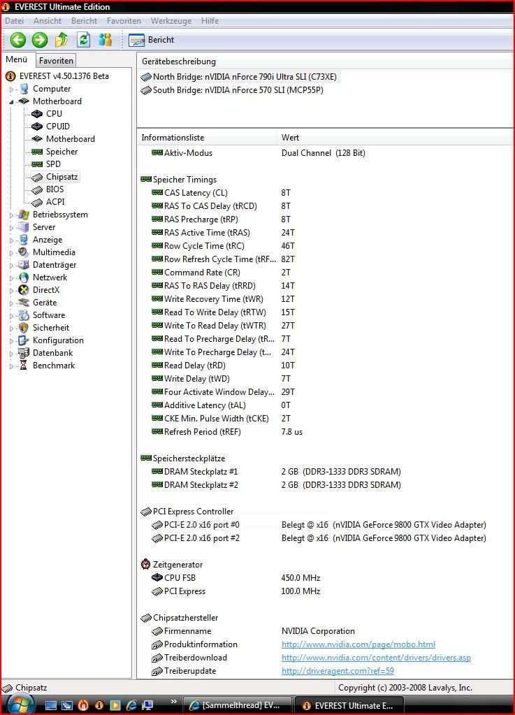
Task: Click the EVEREST Ultimate E... taskbar button
Action: [x=349, y=705]
